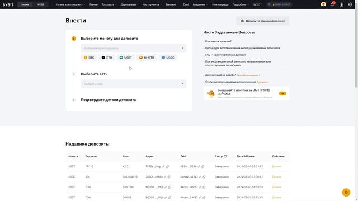
Task: Click the fiat currency deposit button
Action: tap(263, 21)
